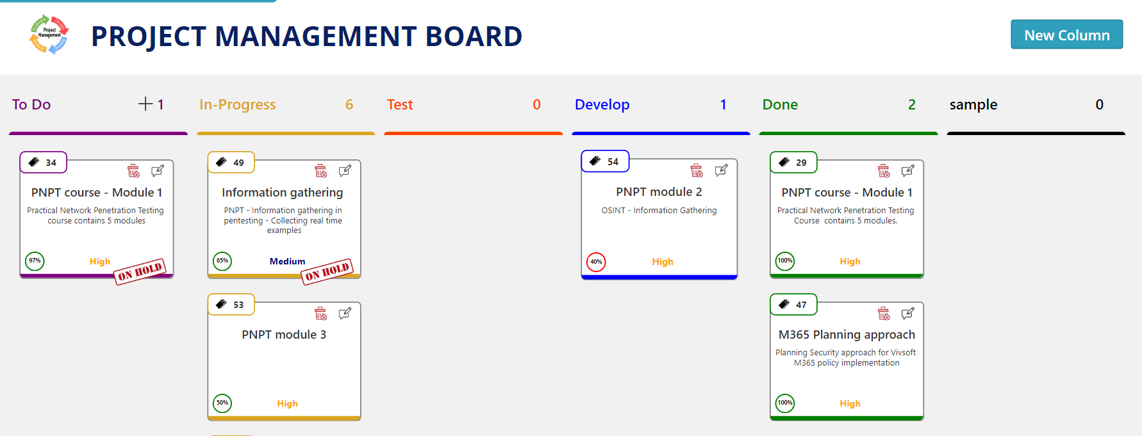Click the task count 6 beside In-Progress
The width and height of the screenshot is (1142, 436).
click(x=349, y=104)
